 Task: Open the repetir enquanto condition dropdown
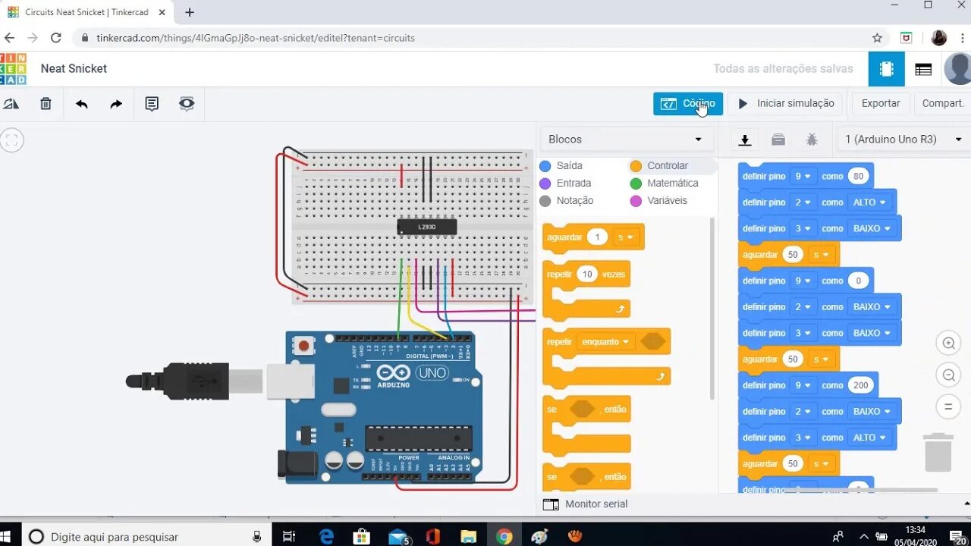605,342
